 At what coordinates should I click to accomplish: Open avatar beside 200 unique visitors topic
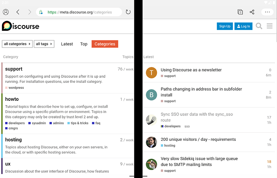click(x=151, y=142)
